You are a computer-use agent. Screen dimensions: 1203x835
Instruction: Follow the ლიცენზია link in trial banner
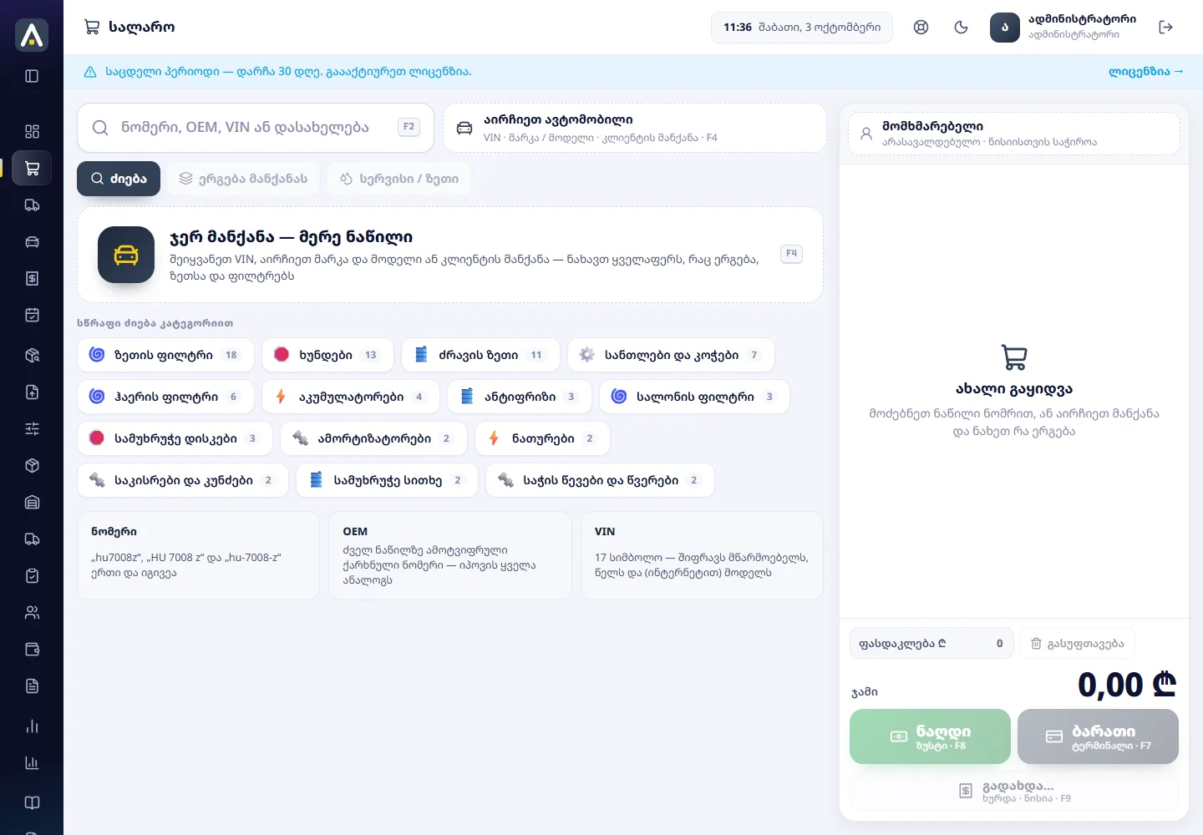pos(1146,72)
